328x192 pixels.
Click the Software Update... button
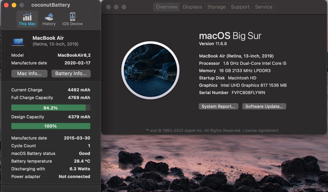(x=264, y=106)
